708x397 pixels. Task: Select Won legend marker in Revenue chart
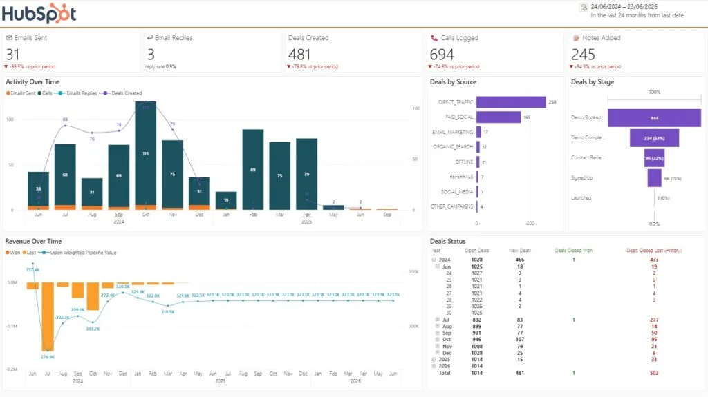click(7, 253)
